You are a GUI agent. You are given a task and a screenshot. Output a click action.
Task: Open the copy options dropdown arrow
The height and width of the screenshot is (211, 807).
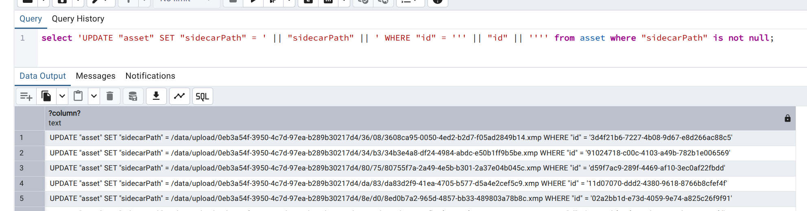click(62, 96)
